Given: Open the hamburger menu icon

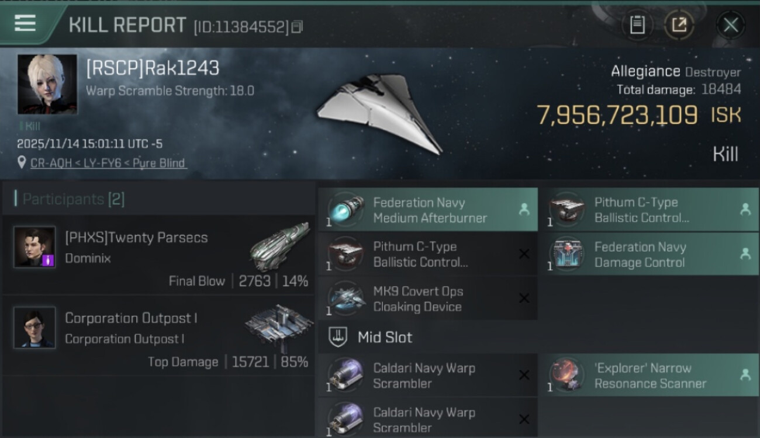Looking at the screenshot, I should click(x=25, y=23).
